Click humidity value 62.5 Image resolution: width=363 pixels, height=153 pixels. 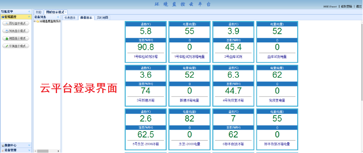pyautogui.click(x=146, y=135)
